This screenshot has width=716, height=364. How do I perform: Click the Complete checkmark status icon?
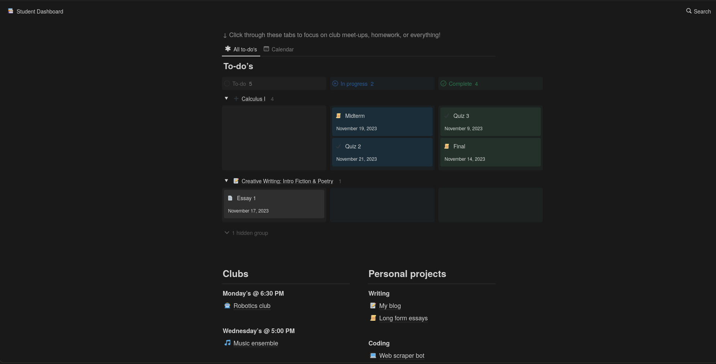click(443, 83)
